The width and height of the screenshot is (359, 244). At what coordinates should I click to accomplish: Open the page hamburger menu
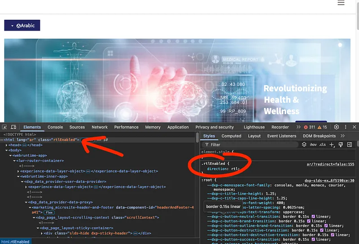(x=341, y=3)
